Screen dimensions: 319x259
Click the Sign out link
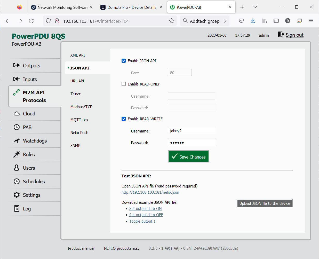tap(294, 35)
